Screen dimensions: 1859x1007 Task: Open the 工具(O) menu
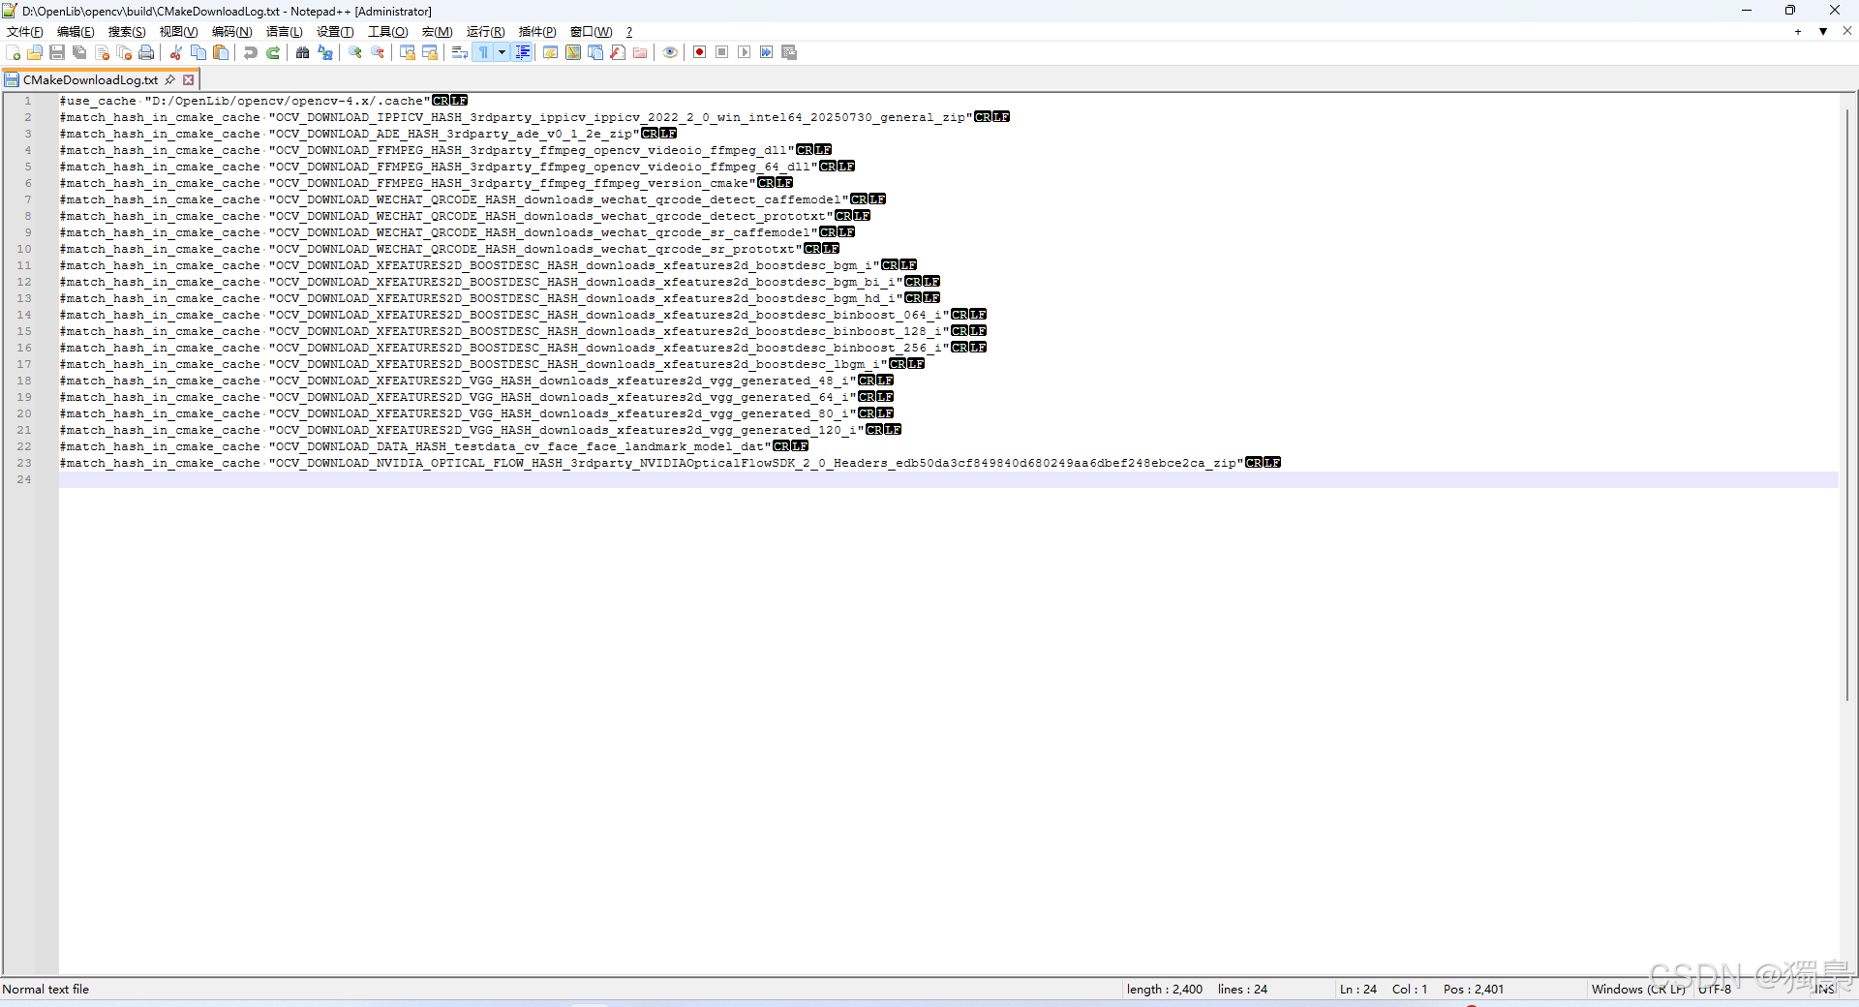(x=387, y=32)
